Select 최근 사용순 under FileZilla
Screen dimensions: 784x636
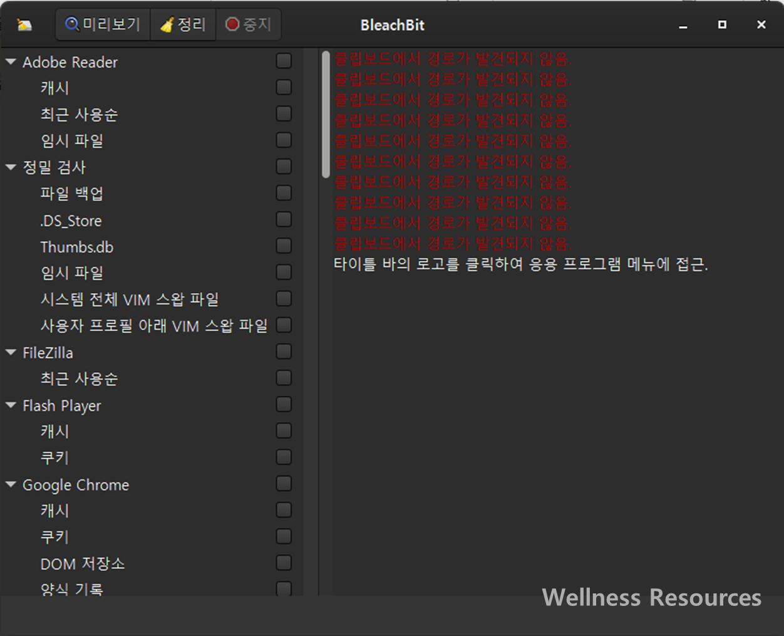(x=79, y=379)
